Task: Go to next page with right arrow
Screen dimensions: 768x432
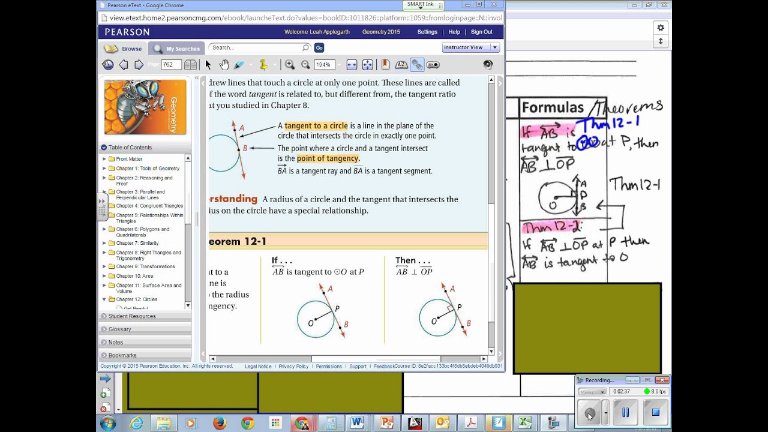Action: point(139,65)
